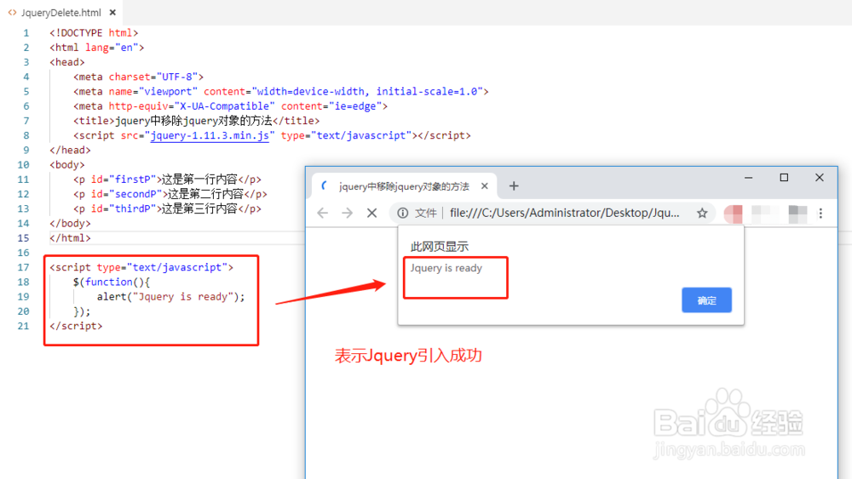852x479 pixels.
Task: Click the 此网页显示 dialog title text
Action: 439,247
